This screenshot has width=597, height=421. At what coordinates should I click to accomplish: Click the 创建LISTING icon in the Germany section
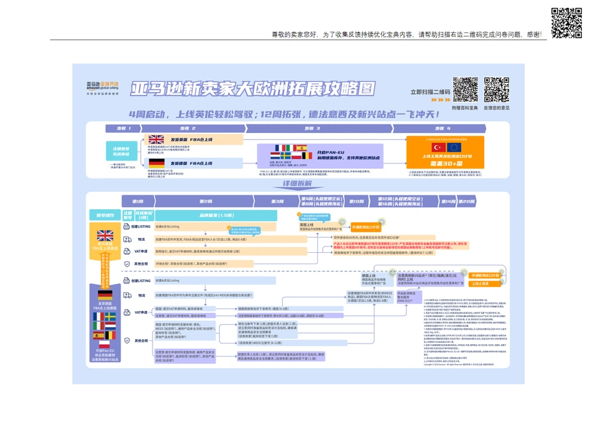pos(127,281)
